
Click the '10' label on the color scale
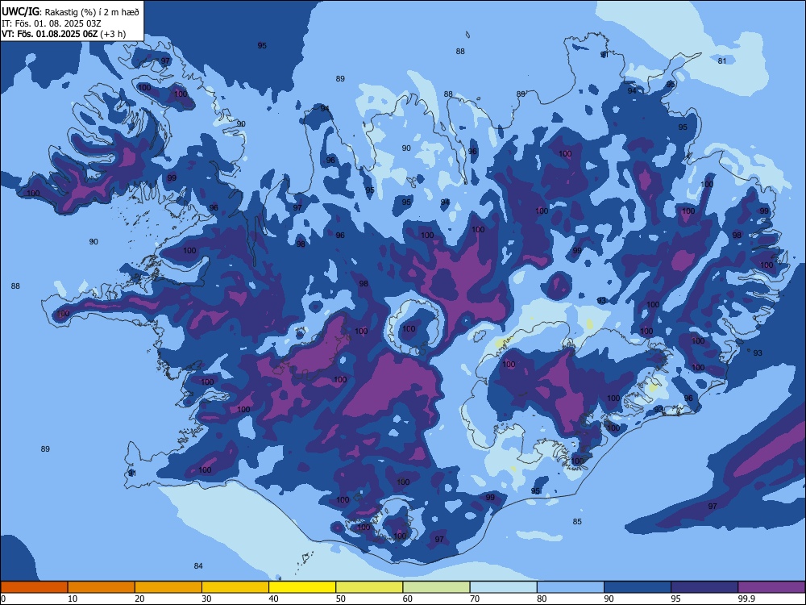point(73,599)
